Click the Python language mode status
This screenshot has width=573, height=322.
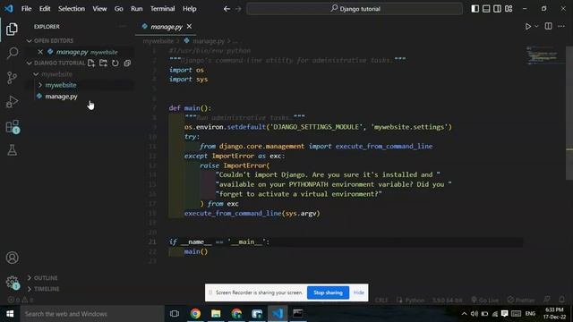(415, 301)
